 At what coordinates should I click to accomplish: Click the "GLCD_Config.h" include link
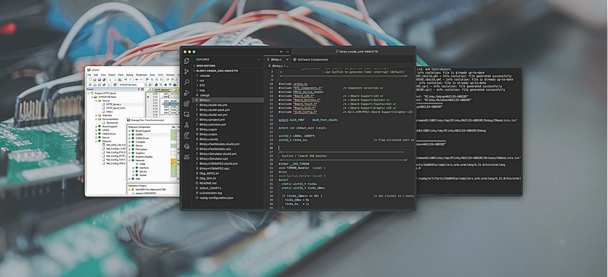coord(304,112)
